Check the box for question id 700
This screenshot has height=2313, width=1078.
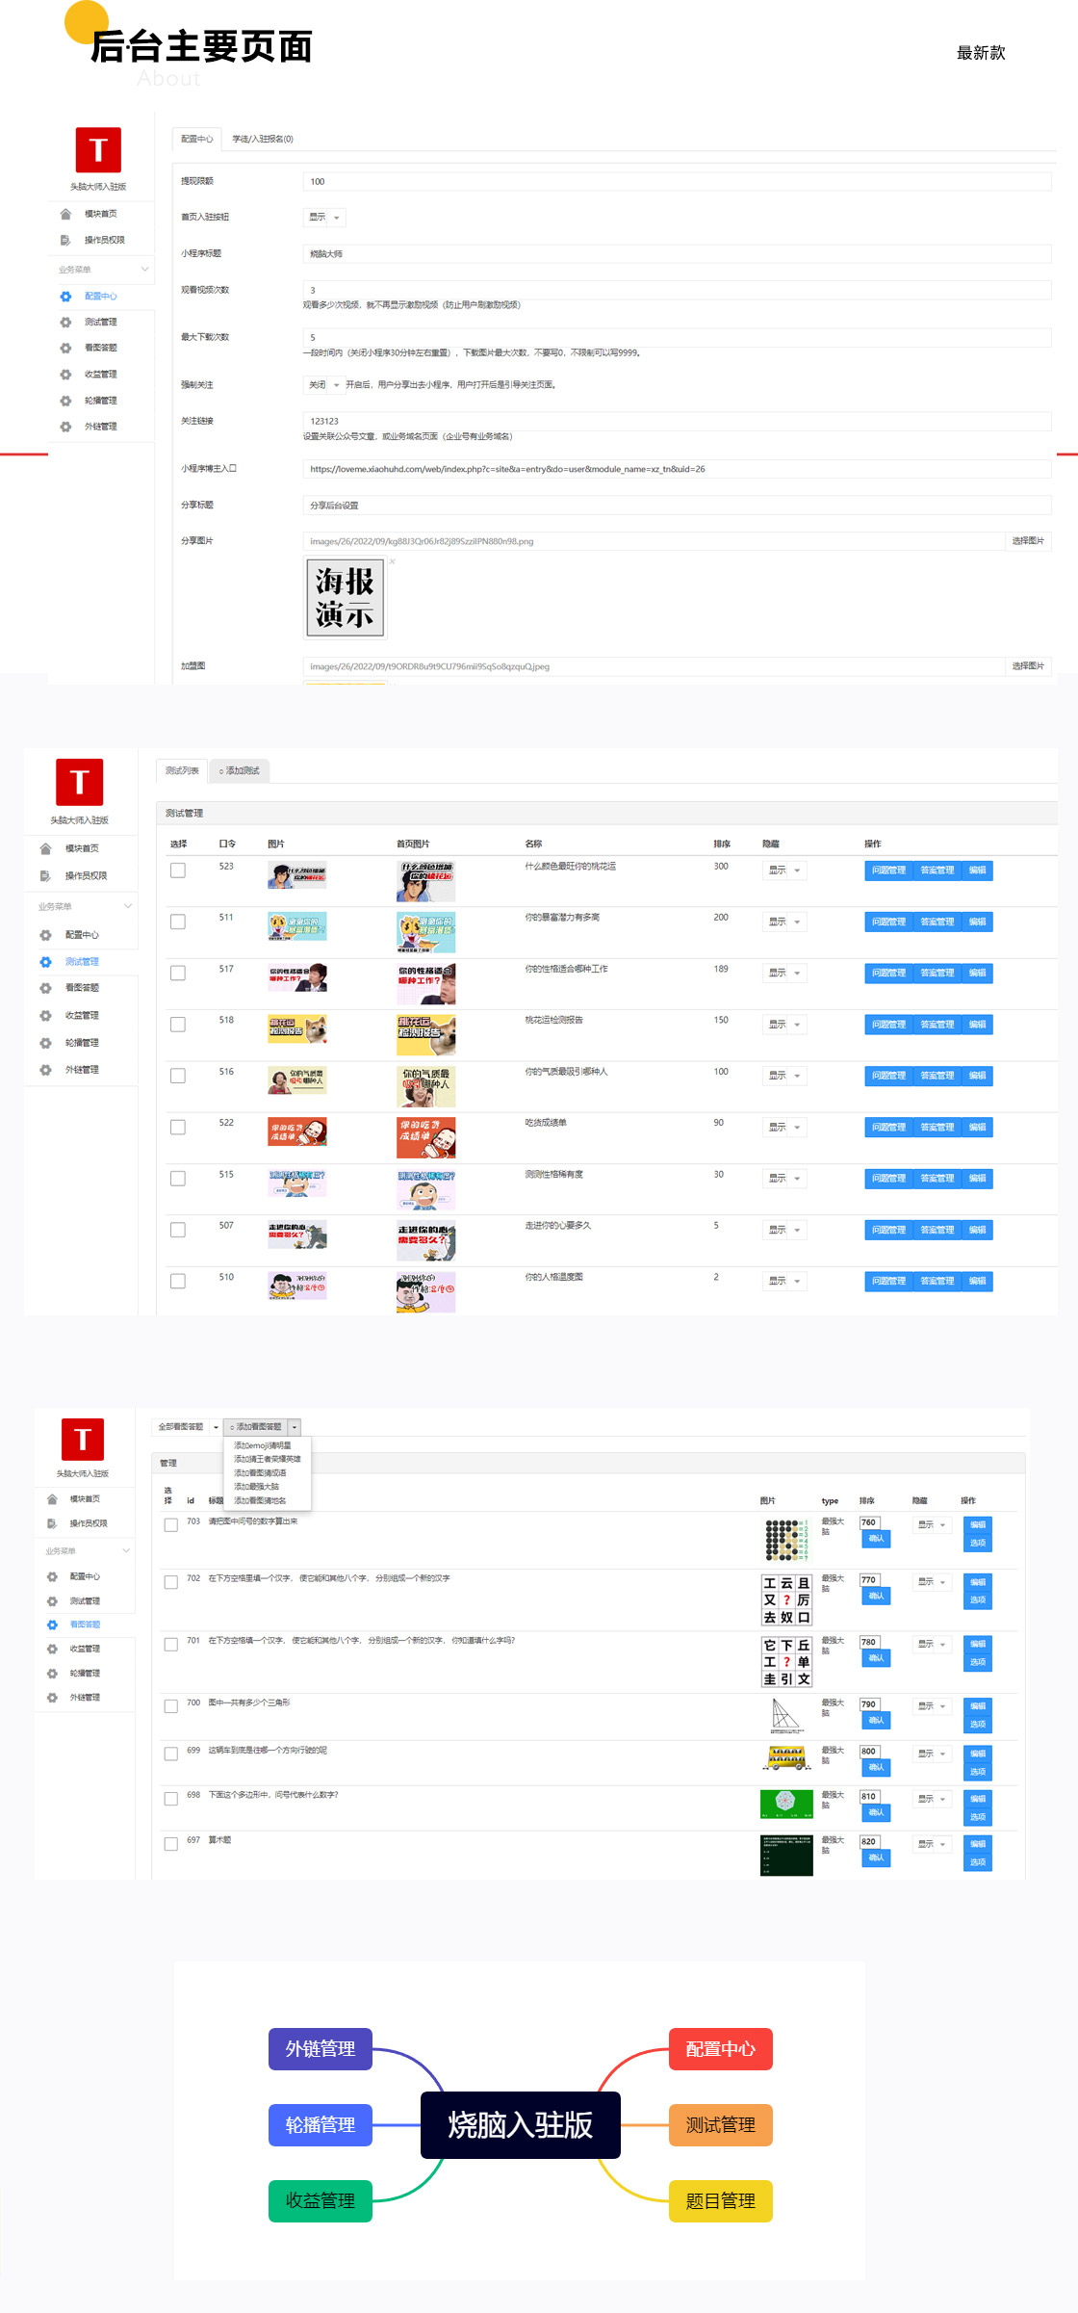pos(170,1707)
